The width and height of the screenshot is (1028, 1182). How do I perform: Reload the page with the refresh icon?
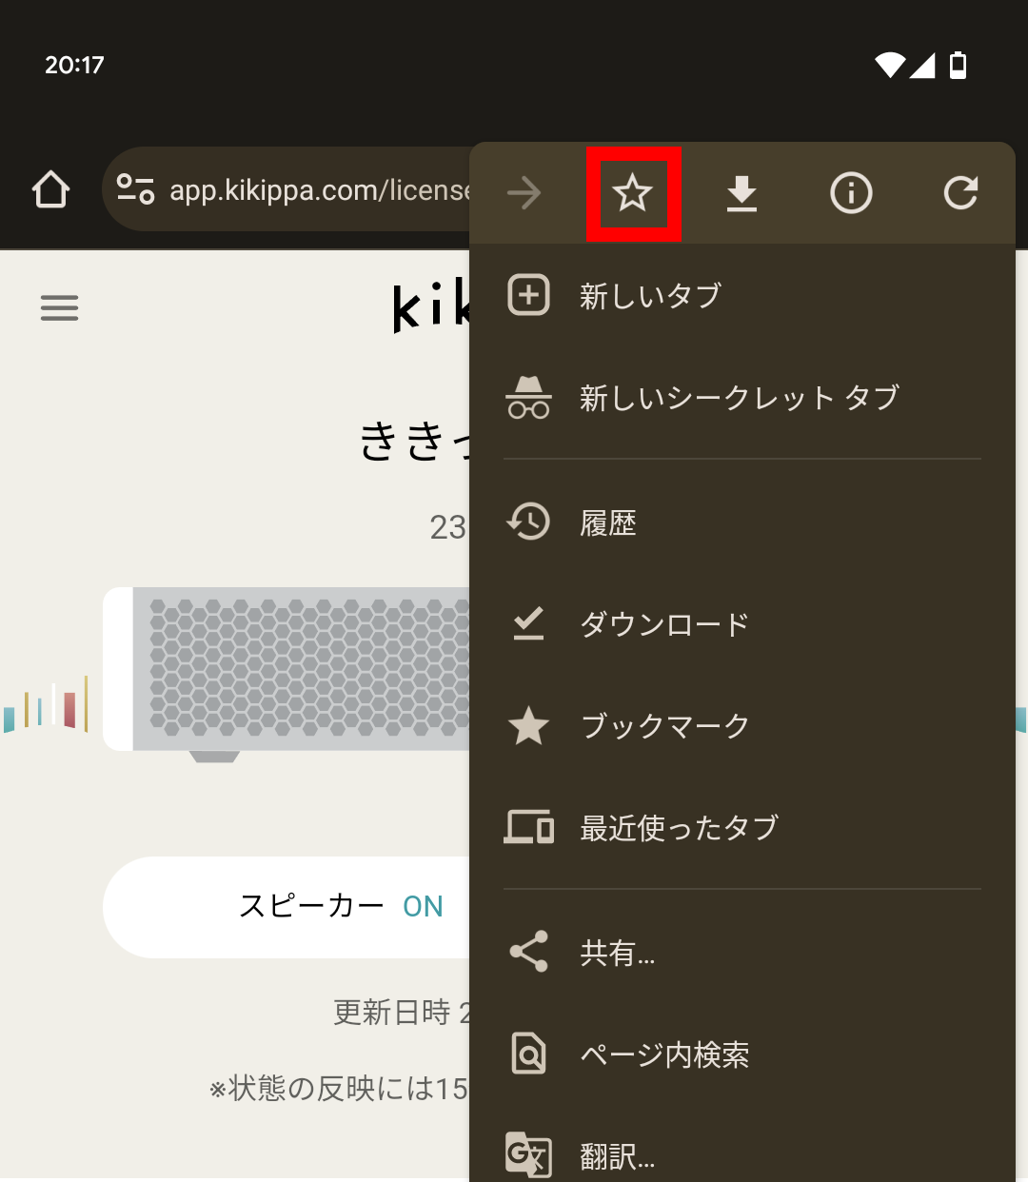click(961, 193)
